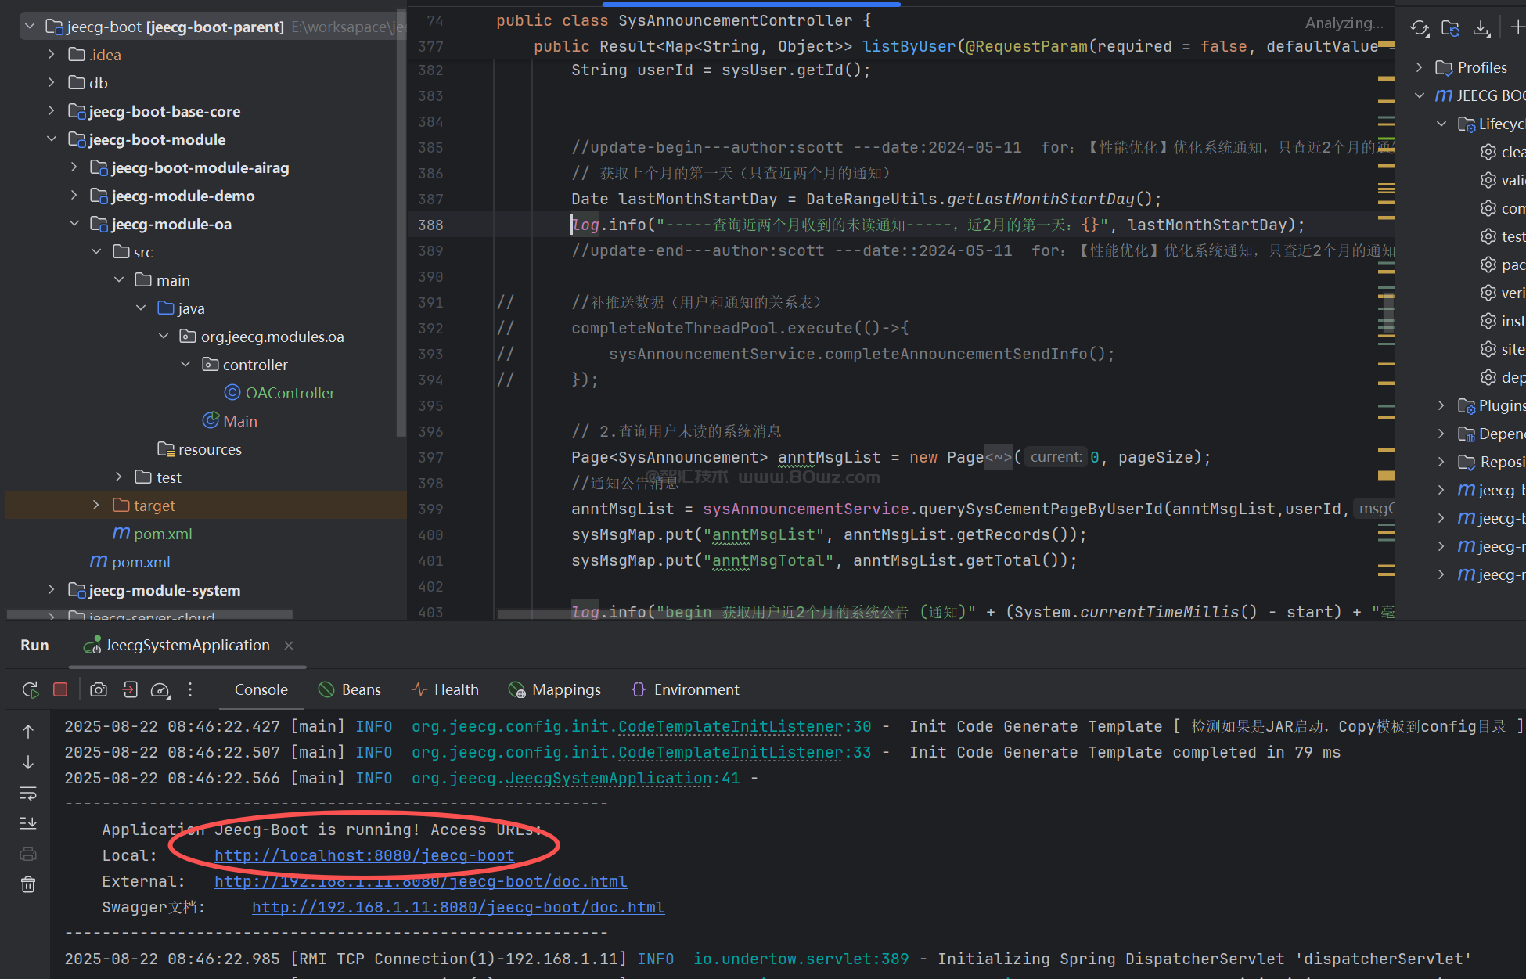Open the Main class in the project tree

(230, 421)
